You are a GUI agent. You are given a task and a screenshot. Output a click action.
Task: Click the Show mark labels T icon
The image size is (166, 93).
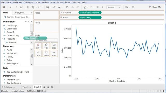point(98,7)
